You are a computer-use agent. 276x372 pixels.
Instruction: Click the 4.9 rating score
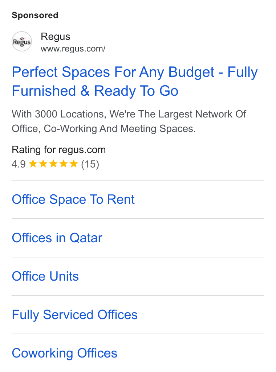(19, 164)
